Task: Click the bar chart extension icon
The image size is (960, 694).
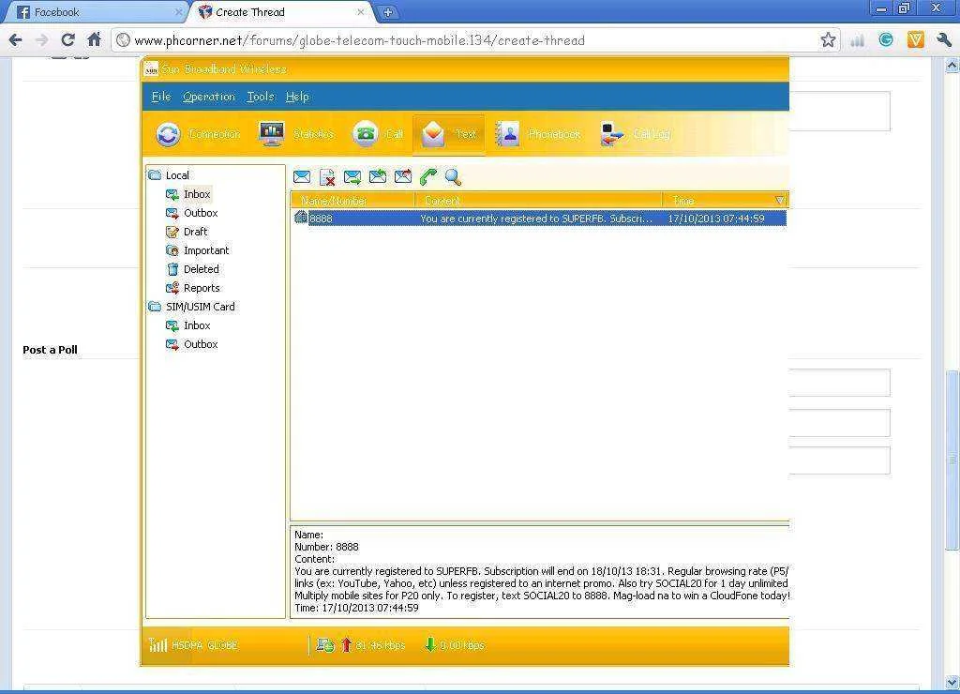Action: 857,40
